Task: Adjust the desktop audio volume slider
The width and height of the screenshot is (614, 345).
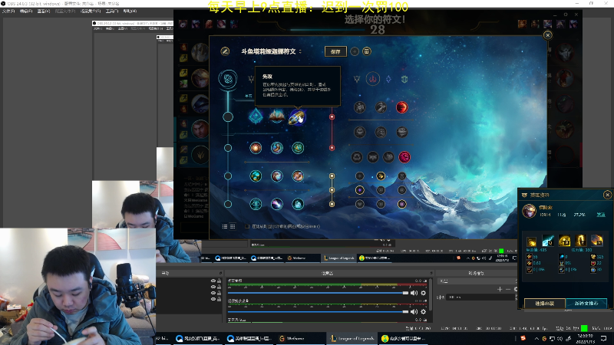Action: pos(318,293)
